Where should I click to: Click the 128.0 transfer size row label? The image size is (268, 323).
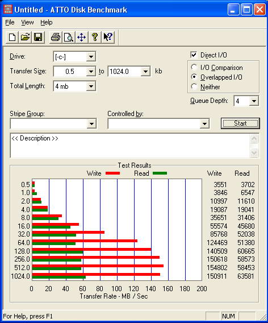click(22, 251)
